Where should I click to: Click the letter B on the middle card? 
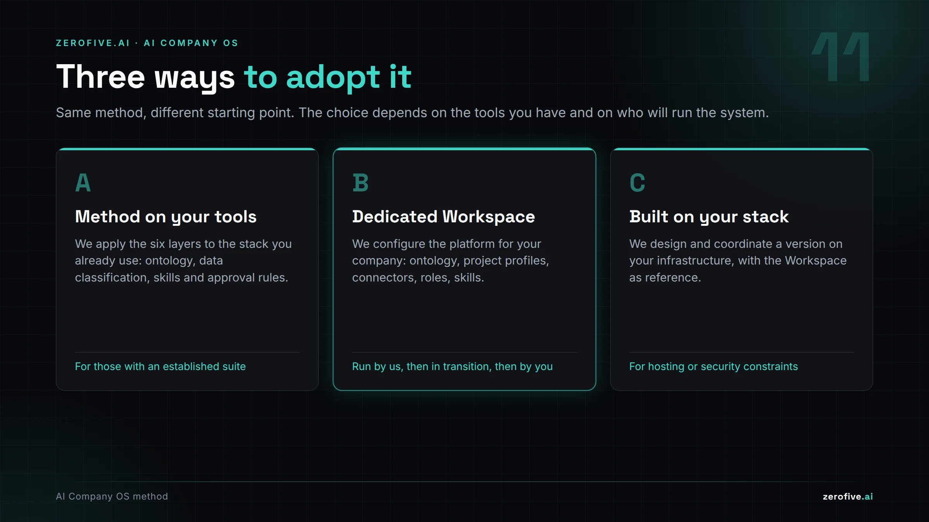[x=360, y=183]
